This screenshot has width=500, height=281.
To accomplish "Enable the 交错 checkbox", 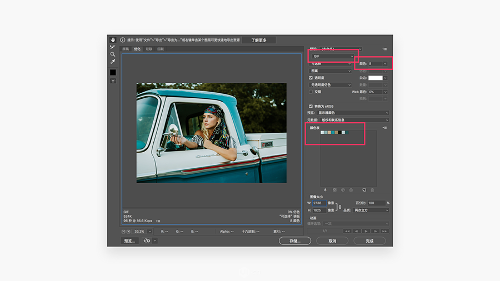I will tap(311, 92).
